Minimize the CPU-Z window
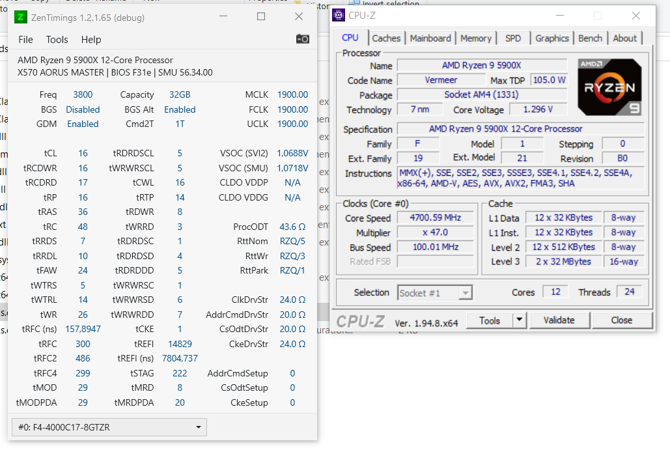 pos(560,16)
